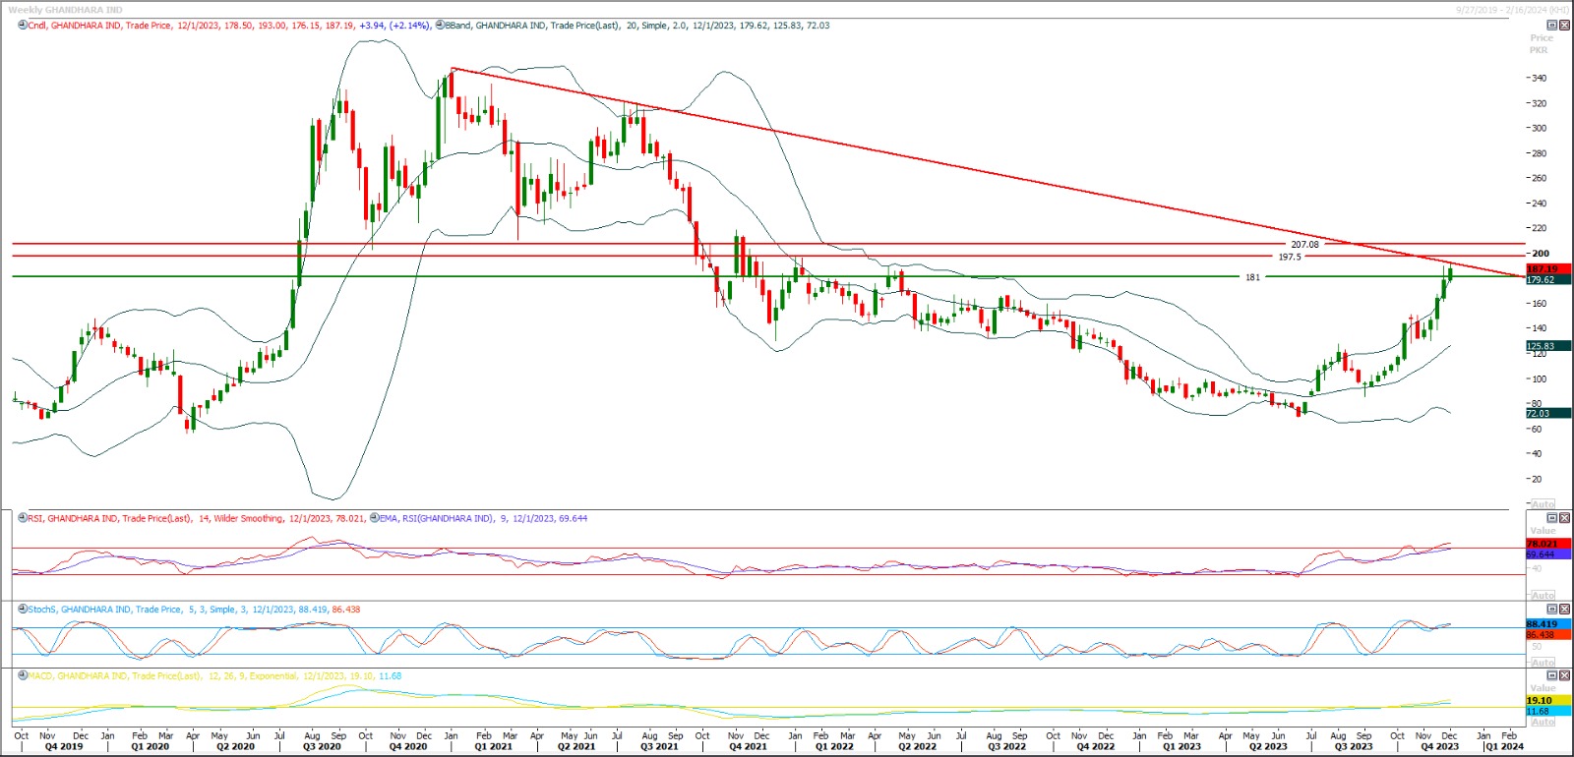Toggle Auto scale on the RSI axis
The height and width of the screenshot is (757, 1574).
point(1544,596)
